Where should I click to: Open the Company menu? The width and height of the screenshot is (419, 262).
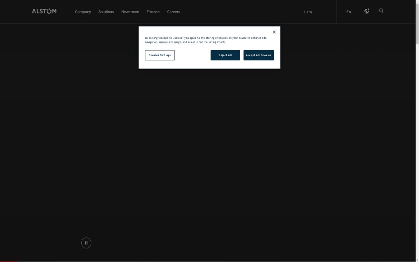point(83,12)
